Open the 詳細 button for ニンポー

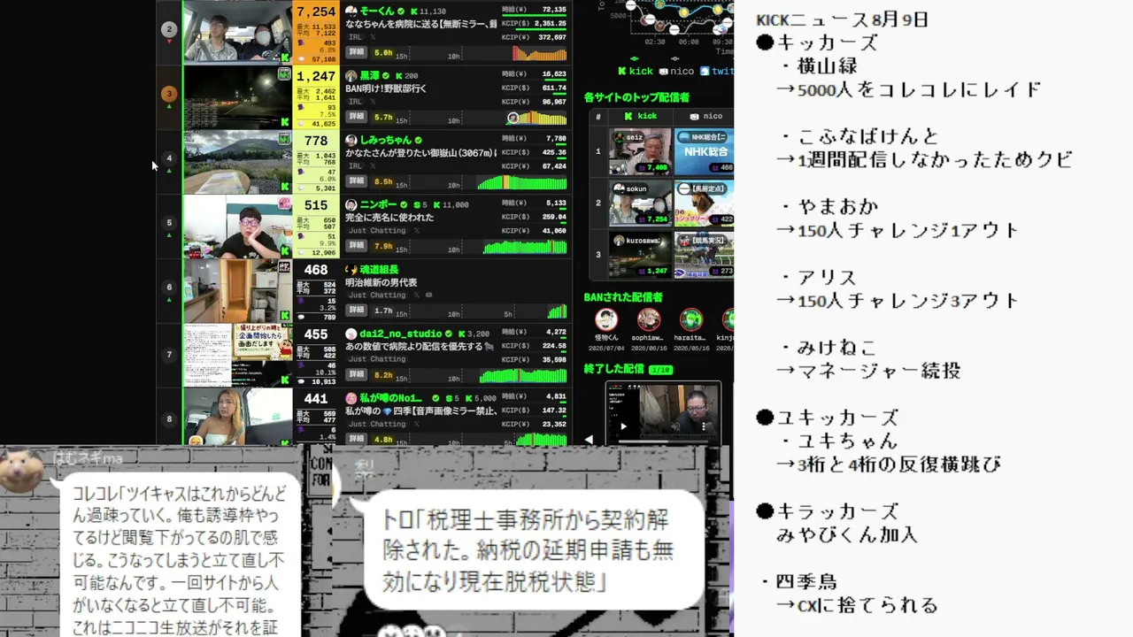pyautogui.click(x=356, y=246)
